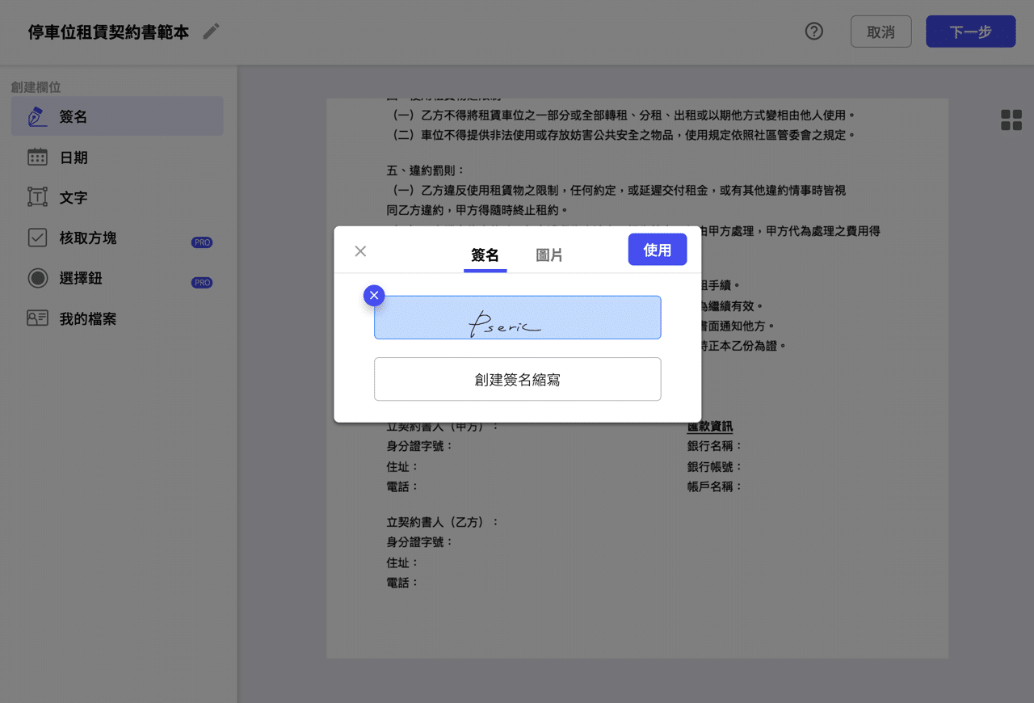Click the 取消 cancel button
The height and width of the screenshot is (703, 1034).
pyautogui.click(x=881, y=32)
